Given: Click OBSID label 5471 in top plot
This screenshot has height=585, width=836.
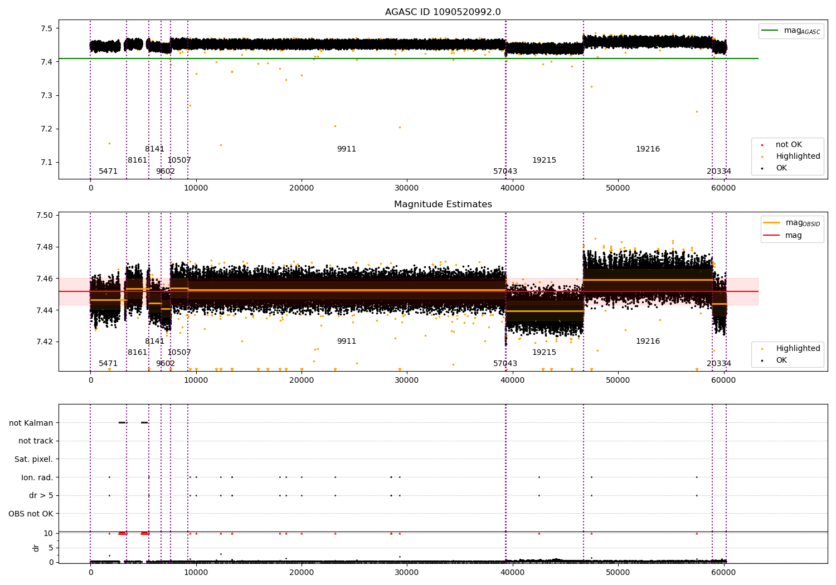Looking at the screenshot, I should pos(108,172).
